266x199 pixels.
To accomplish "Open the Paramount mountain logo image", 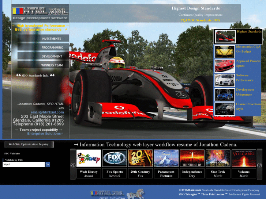I will coord(166,158).
